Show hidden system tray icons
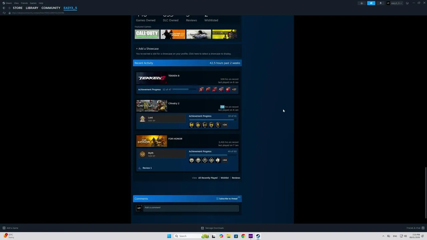Image resolution: width=427 pixels, height=240 pixels. click(383, 236)
